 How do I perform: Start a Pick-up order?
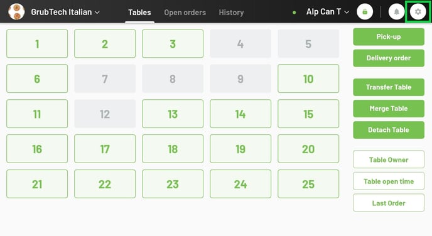[389, 36]
